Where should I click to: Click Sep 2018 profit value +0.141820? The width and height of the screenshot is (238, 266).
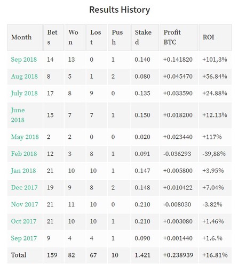click(x=178, y=60)
